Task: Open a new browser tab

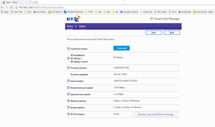Action: (x=36, y=2)
